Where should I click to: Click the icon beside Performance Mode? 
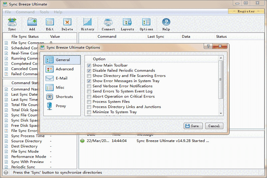(x=6, y=157)
